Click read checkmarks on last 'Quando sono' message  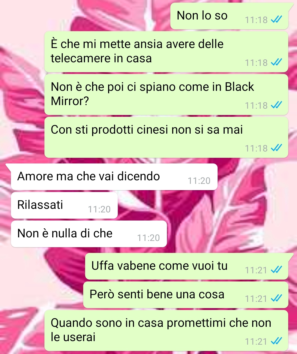coord(276,341)
